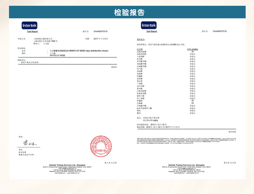Click the 树苔 compound row

coord(166,111)
